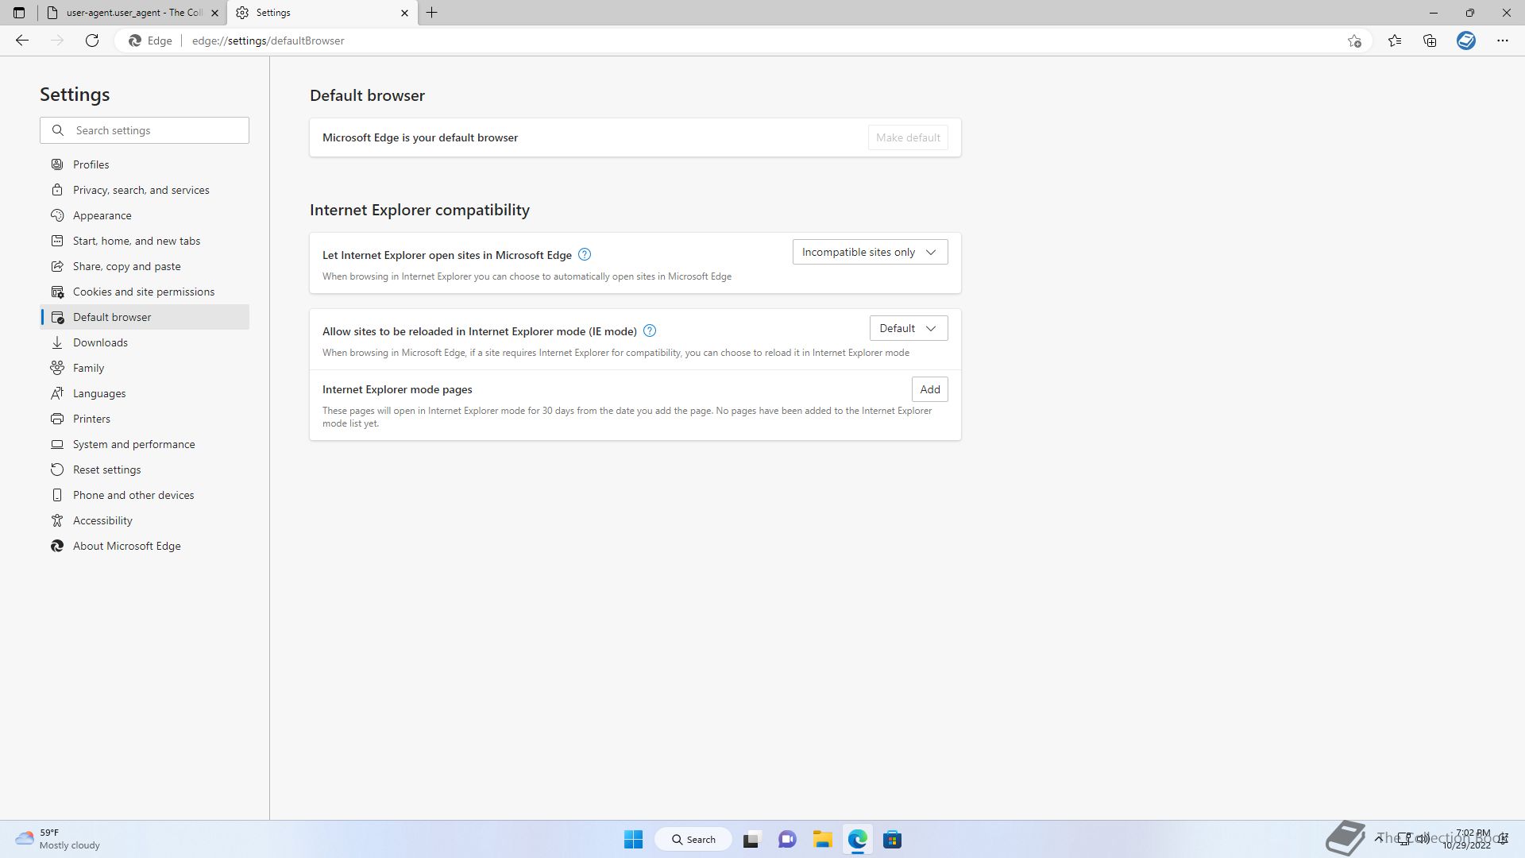This screenshot has height=858, width=1525.
Task: Open Task View on taskbar
Action: [x=751, y=839]
